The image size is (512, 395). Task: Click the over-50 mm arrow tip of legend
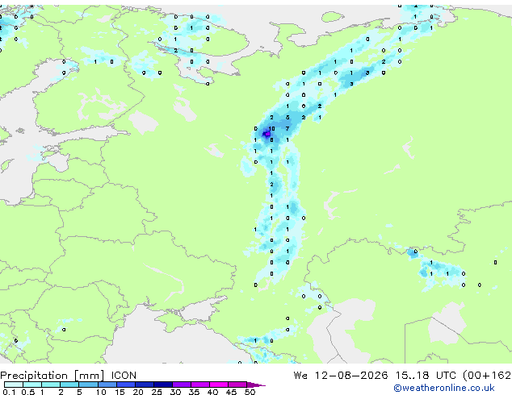[256, 385]
